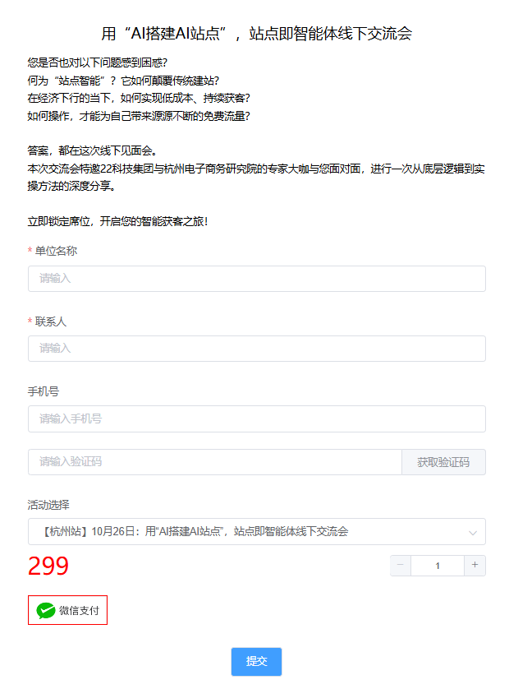Click the green WeChat Pay logo icon
The image size is (509, 689).
(x=46, y=610)
